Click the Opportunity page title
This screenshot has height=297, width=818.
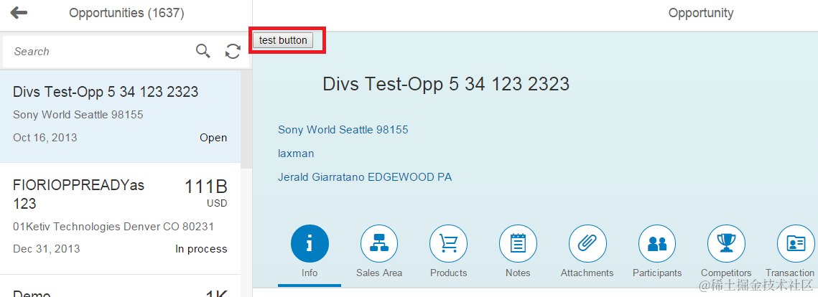coord(701,13)
